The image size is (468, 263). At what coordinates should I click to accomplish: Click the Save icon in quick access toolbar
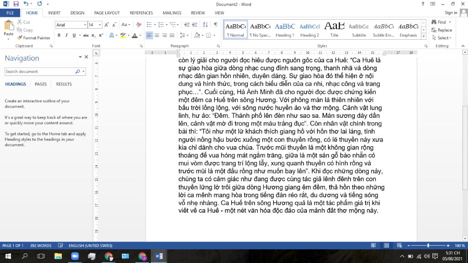coord(16,4)
